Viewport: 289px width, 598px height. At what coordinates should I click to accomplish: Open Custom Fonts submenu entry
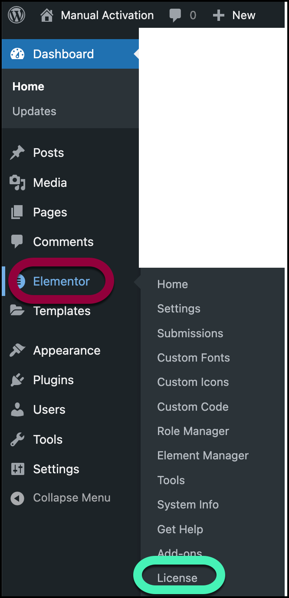[x=194, y=358]
